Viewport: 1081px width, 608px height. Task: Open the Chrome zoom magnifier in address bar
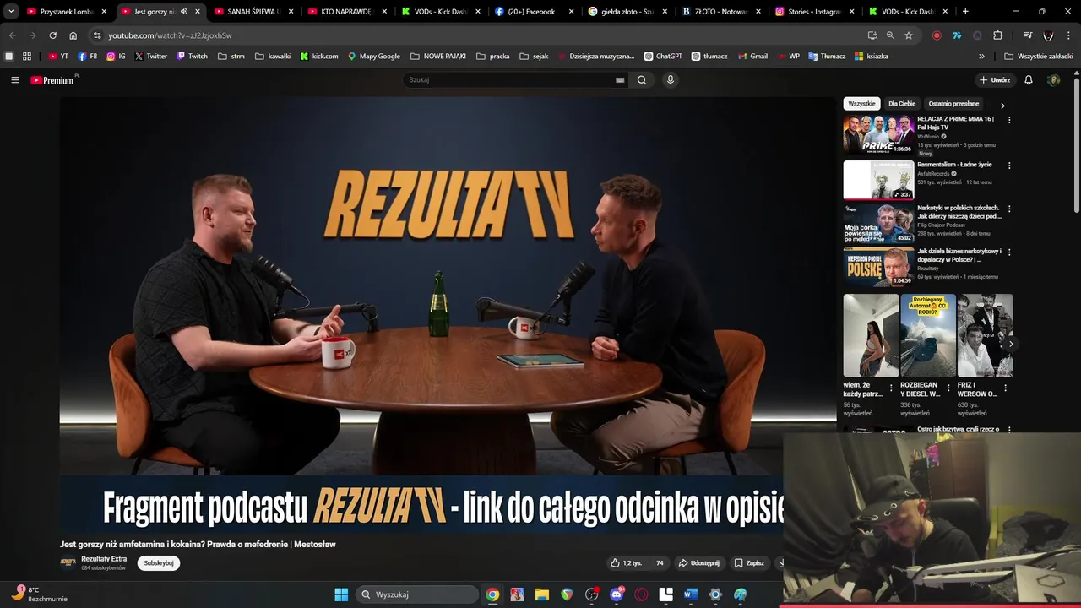[x=890, y=35]
